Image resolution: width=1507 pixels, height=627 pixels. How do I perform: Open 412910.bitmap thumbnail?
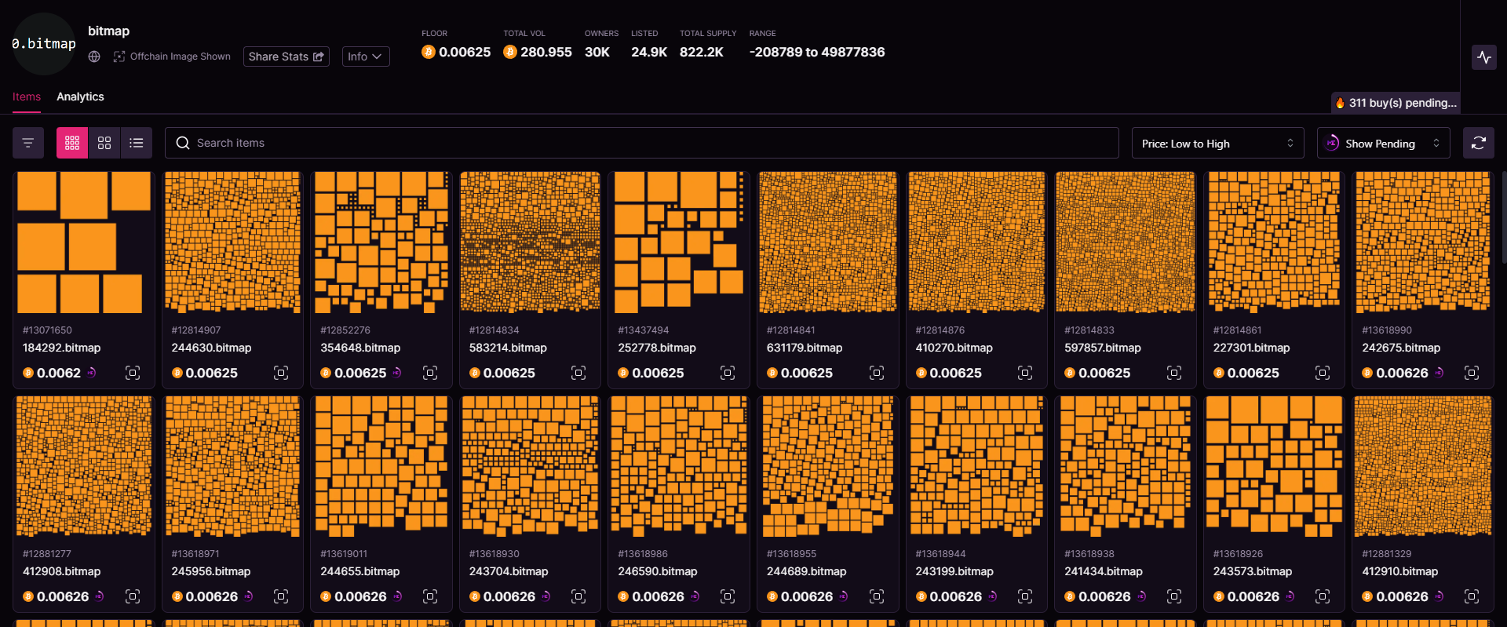coord(1423,466)
